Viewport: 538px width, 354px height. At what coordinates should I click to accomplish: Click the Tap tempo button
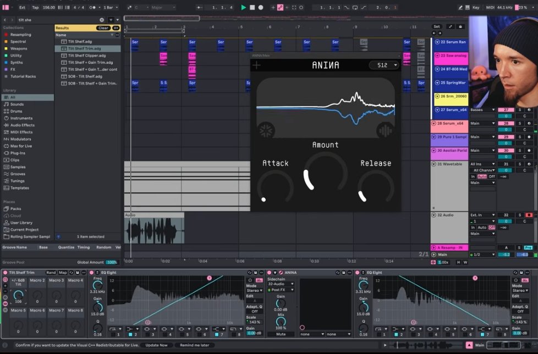[x=35, y=7]
